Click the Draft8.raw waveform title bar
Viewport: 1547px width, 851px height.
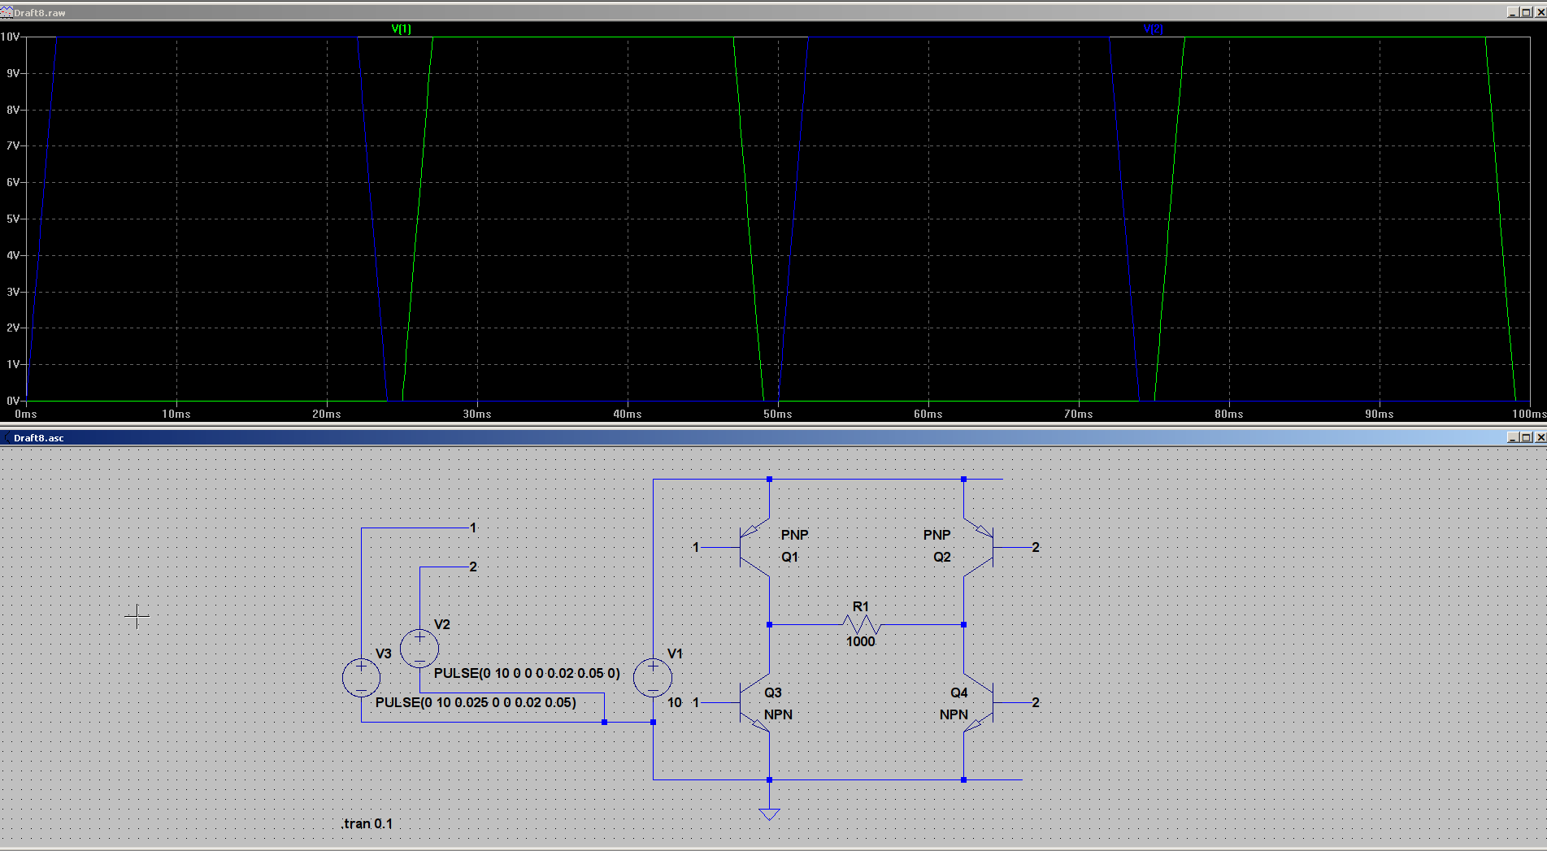(x=732, y=12)
